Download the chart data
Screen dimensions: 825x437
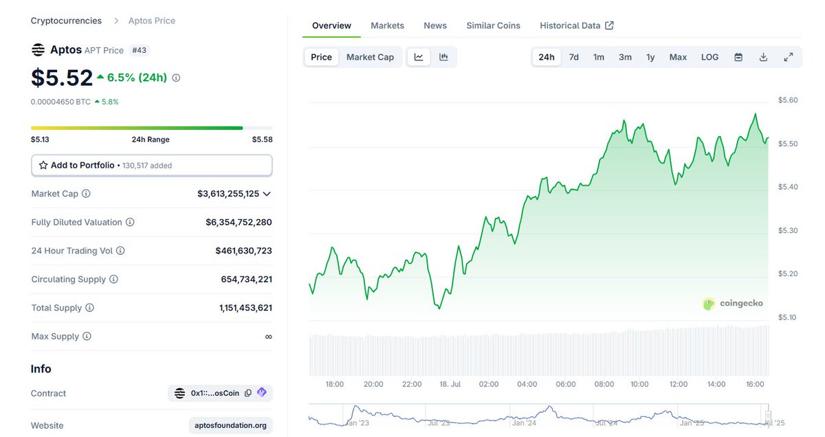763,57
